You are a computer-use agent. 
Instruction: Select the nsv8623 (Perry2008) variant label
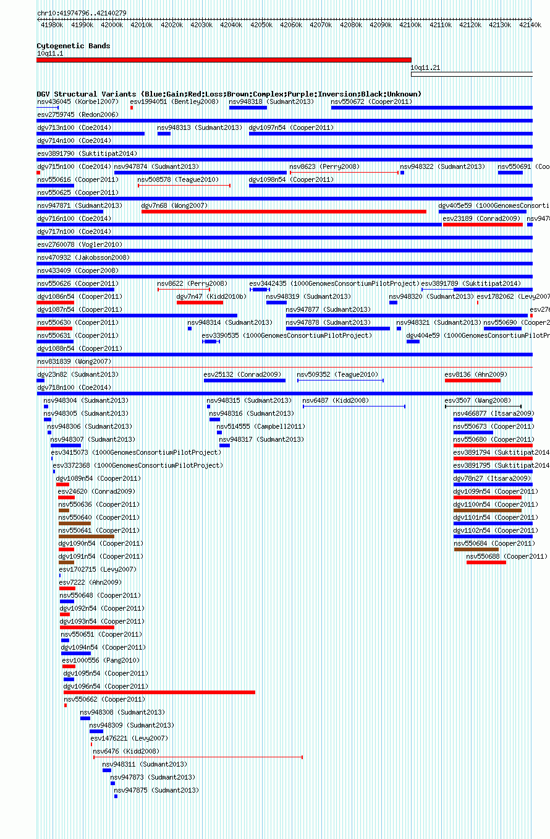click(x=324, y=166)
